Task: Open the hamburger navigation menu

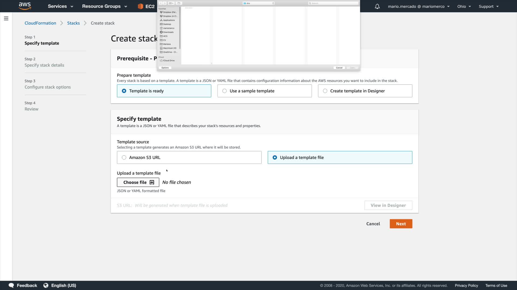Action: coord(6,19)
